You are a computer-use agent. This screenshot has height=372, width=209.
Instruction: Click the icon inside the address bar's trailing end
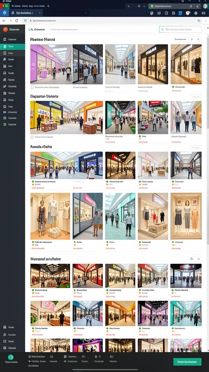tap(199, 21)
